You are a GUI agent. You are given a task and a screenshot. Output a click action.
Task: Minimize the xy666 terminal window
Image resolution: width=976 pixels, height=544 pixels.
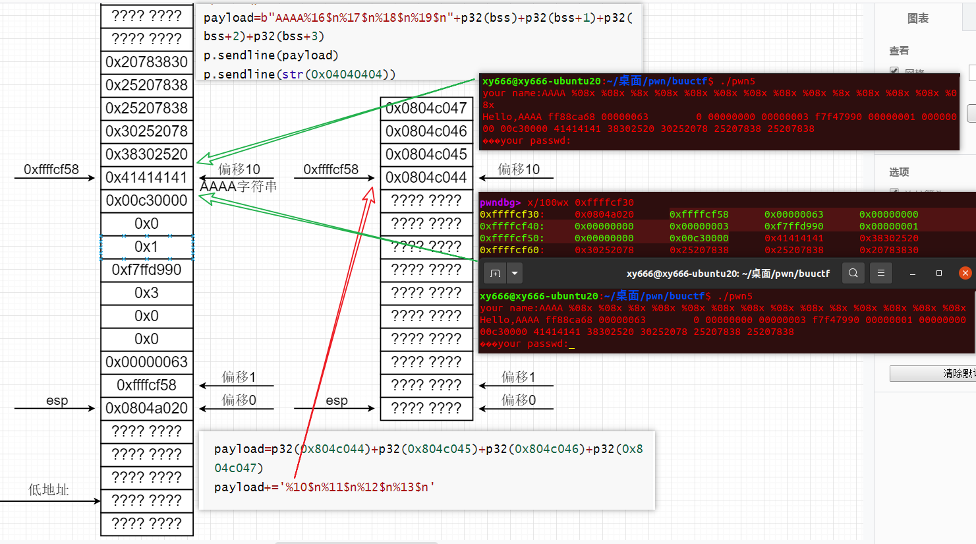tap(913, 273)
